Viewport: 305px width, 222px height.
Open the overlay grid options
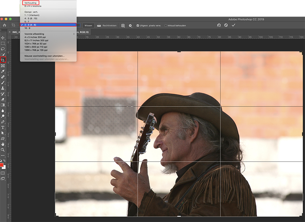123,25
